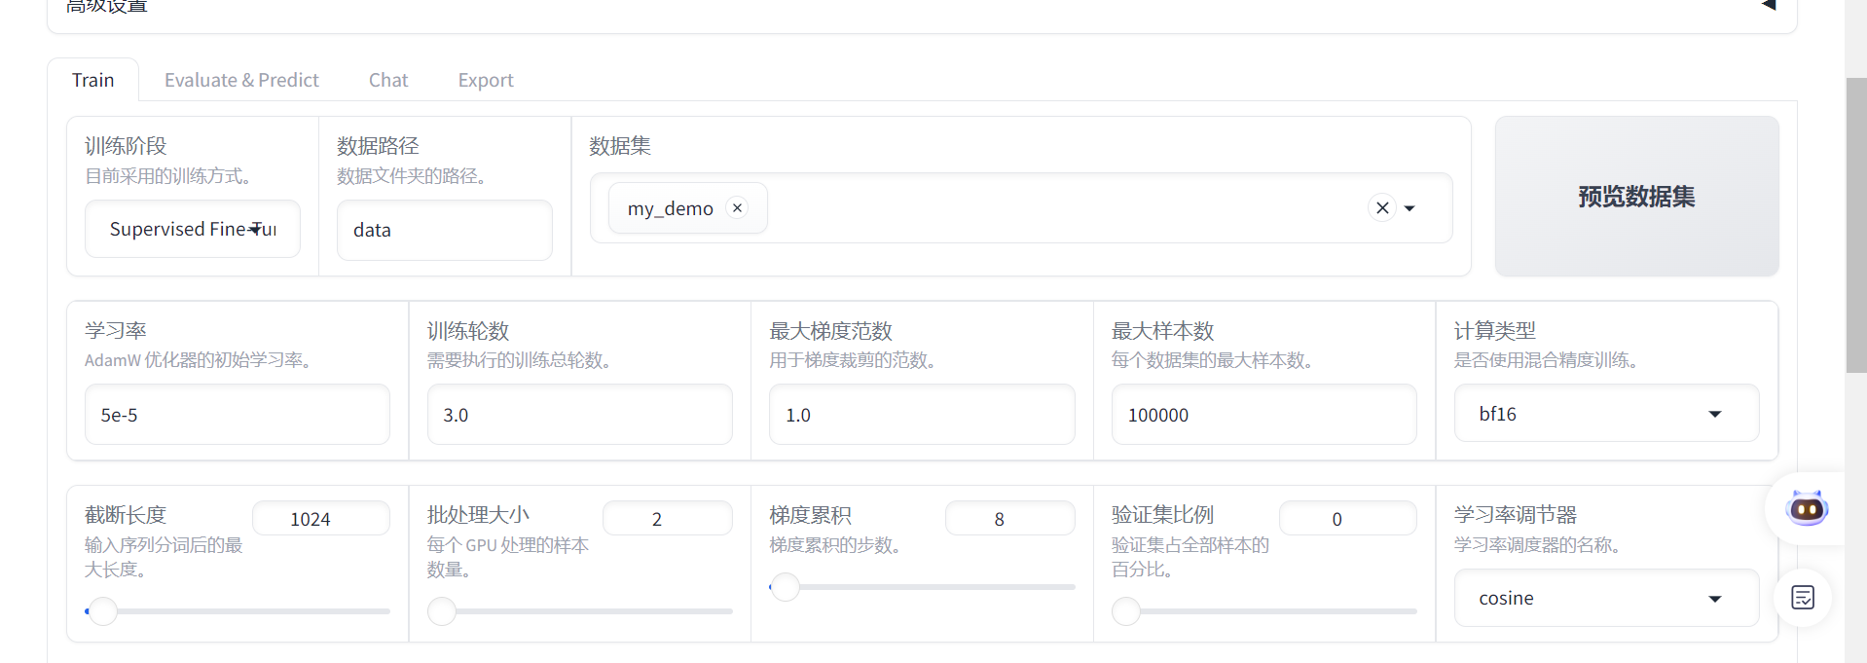Click the max samples 100000 field

pos(1263,415)
